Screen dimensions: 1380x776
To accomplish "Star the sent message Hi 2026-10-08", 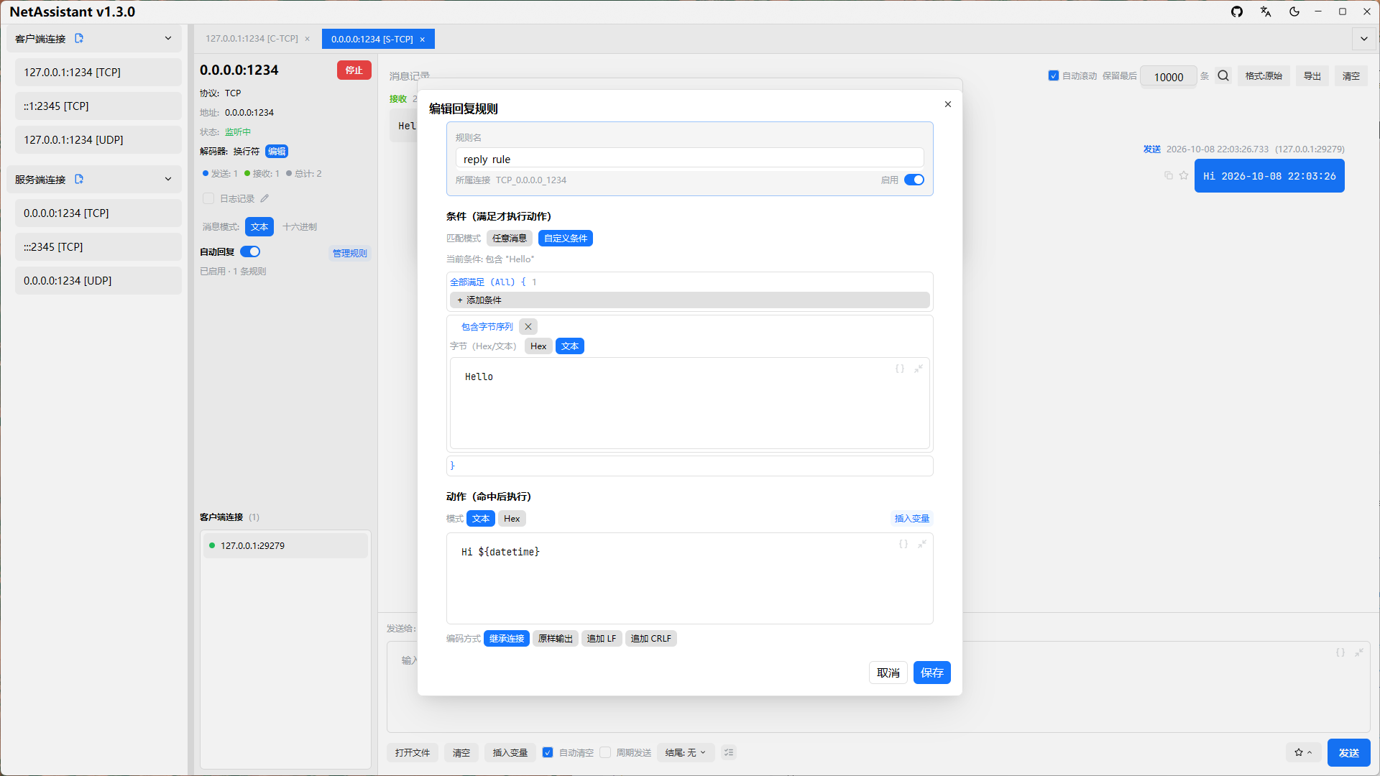I will [1184, 175].
